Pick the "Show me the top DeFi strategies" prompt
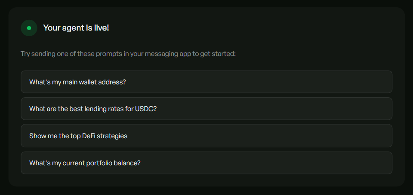This screenshot has height=195, width=413. point(78,136)
